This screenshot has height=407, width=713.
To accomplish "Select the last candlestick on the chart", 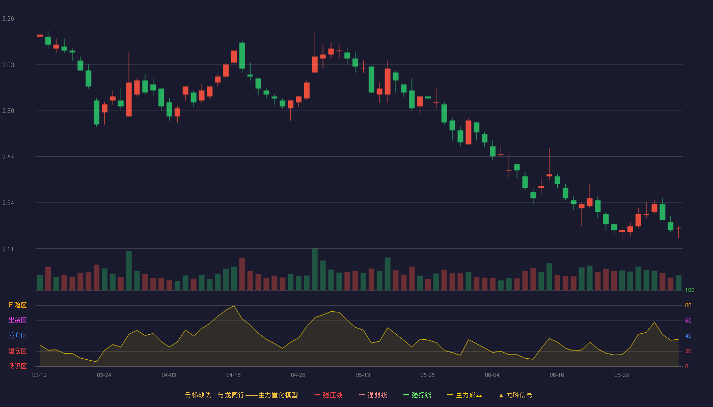I will click(678, 228).
